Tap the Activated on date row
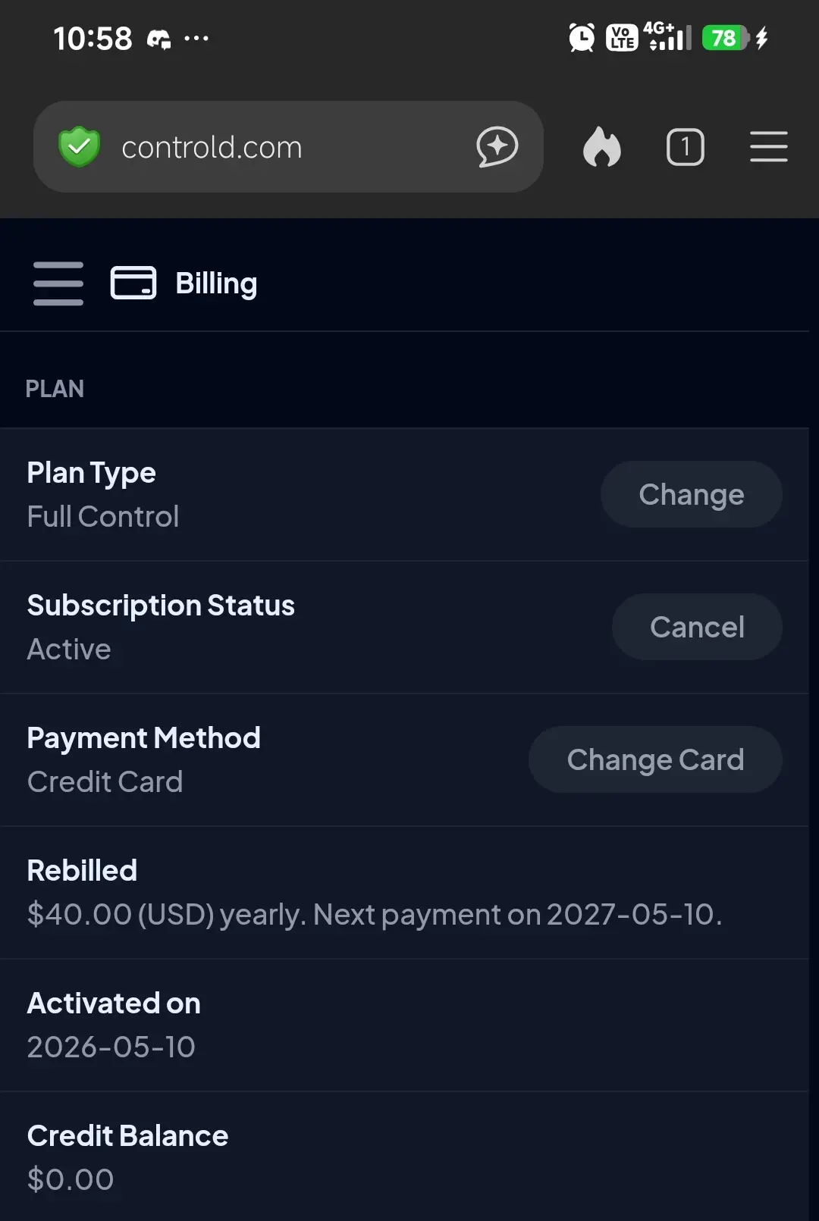 pos(404,1025)
